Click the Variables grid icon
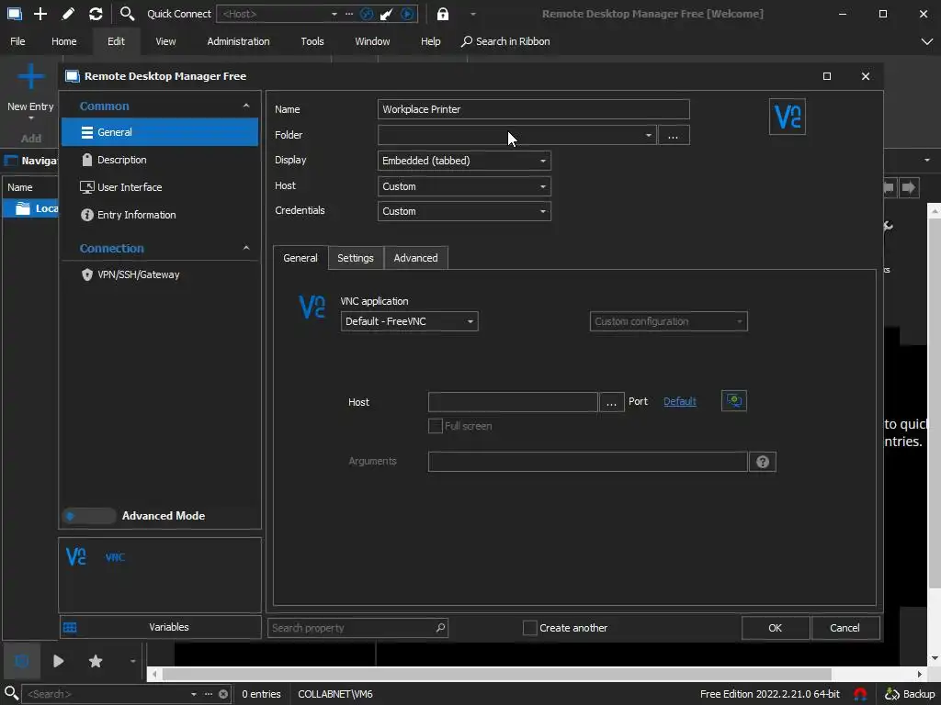The image size is (941, 705). 70,627
